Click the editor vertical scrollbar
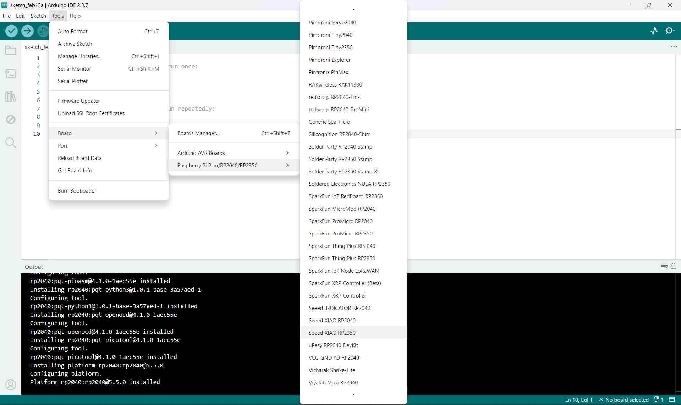Screen dimensions: 681x405 pyautogui.click(x=678, y=156)
